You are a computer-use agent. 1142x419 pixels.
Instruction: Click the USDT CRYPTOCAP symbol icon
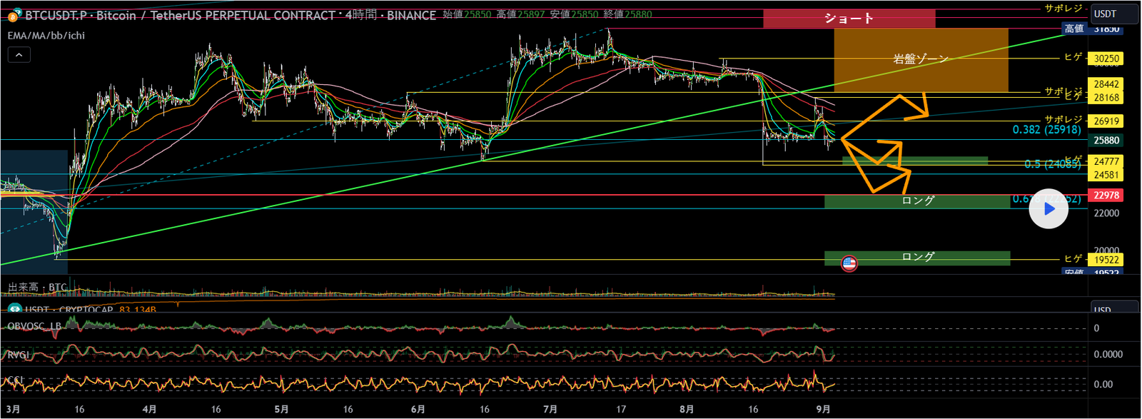pyautogui.click(x=14, y=310)
